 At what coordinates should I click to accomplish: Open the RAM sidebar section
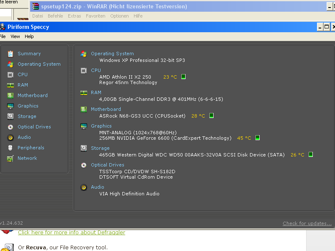(x=23, y=85)
